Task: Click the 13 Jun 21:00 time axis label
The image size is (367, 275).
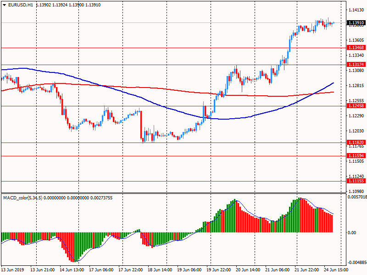Action: 42,269
